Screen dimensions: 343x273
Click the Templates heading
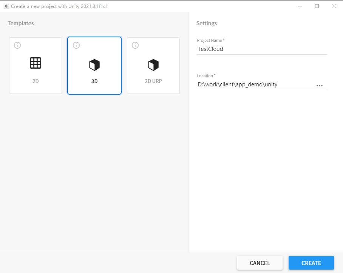click(21, 23)
